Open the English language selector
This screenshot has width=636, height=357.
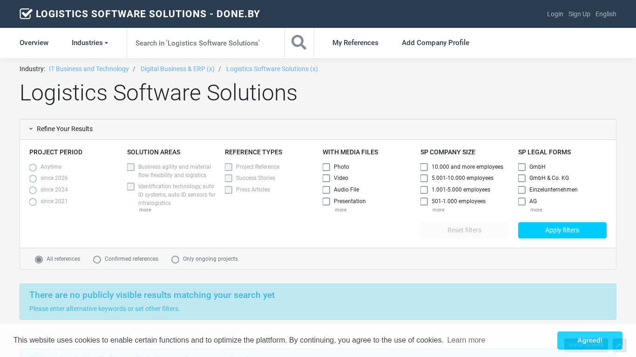(x=606, y=14)
